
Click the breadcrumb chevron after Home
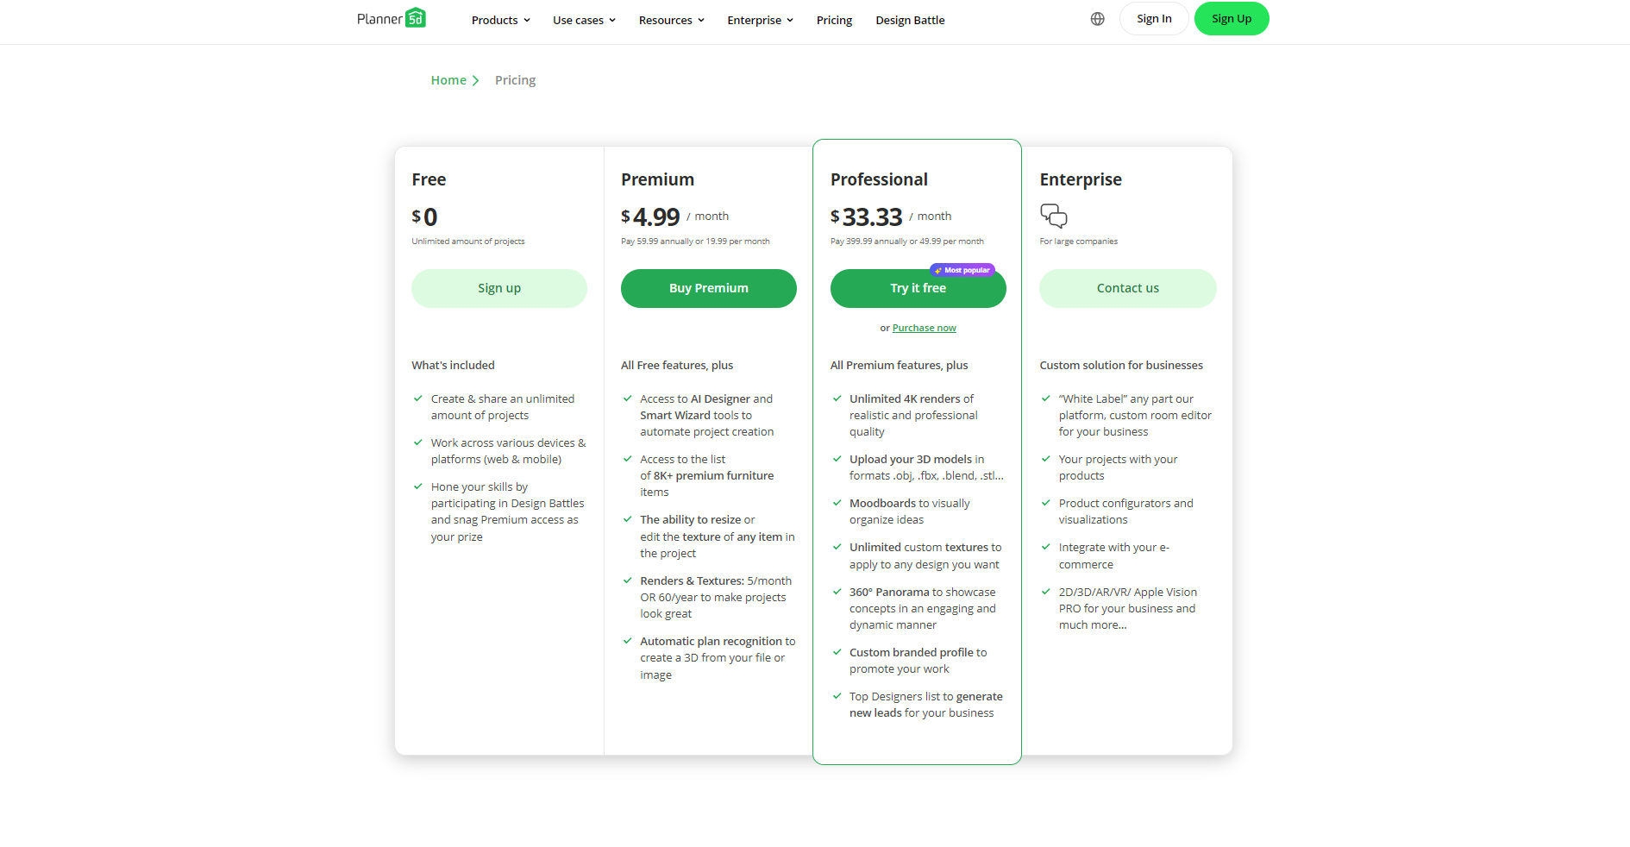tap(475, 80)
